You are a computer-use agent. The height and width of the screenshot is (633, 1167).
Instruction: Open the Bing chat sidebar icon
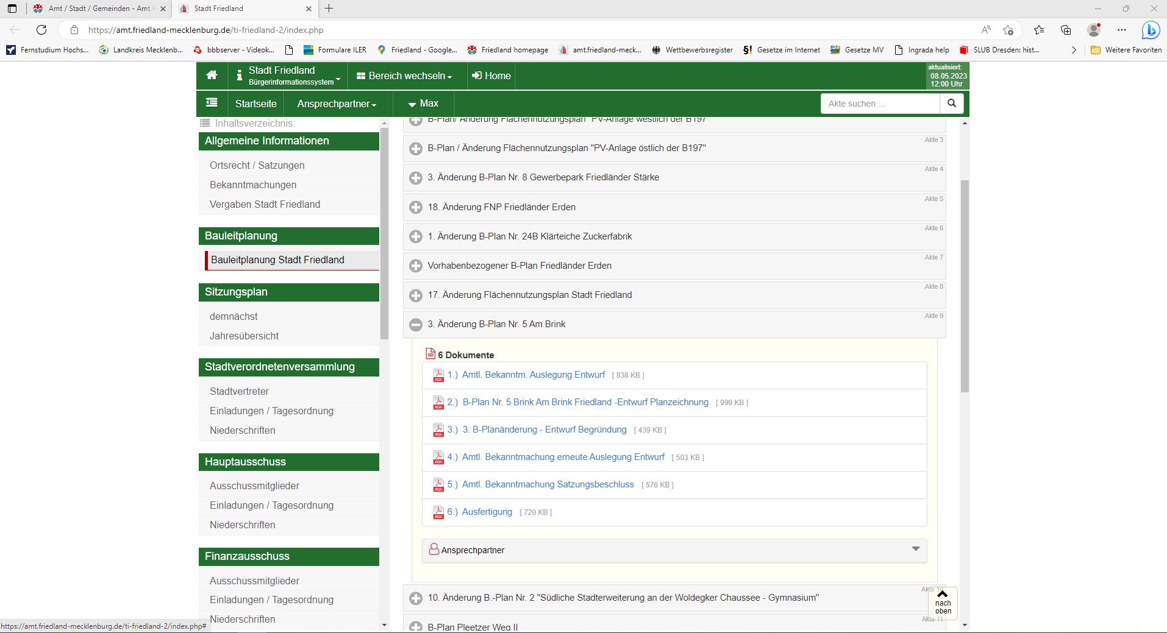tap(1151, 30)
